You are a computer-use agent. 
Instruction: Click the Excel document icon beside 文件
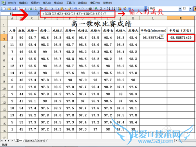pyautogui.click(x=4, y=3)
